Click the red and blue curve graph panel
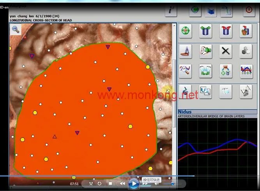Image resolution: width=260 pixels, height=191 pixels. [218, 154]
